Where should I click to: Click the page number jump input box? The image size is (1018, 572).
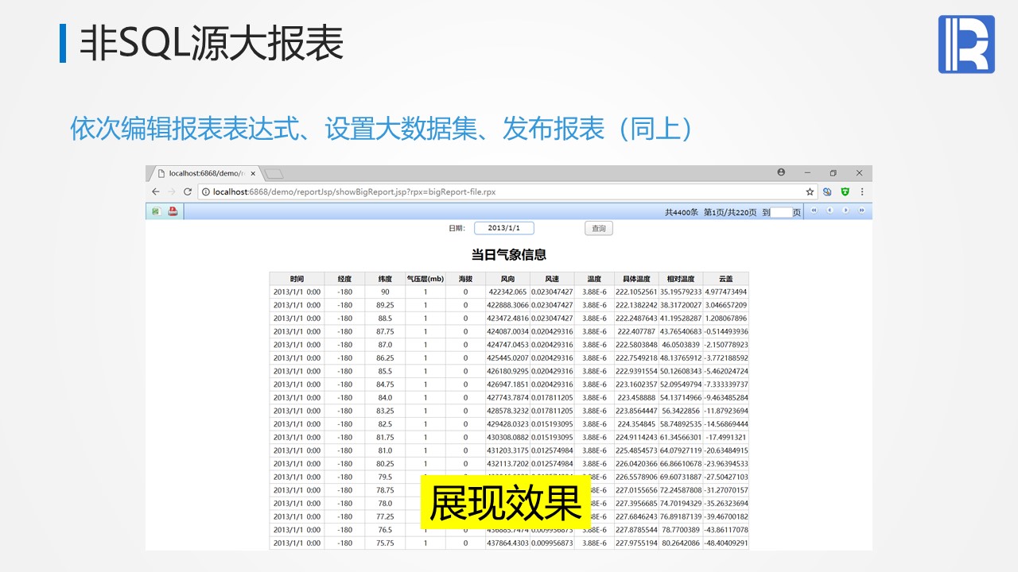(782, 212)
